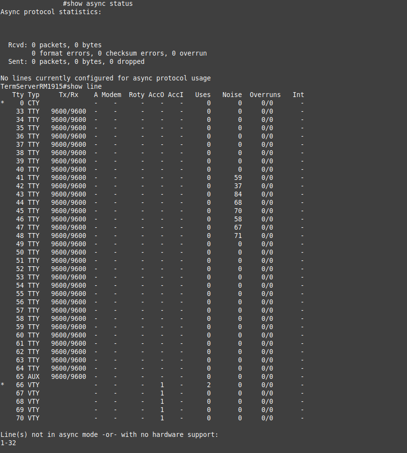Click Uses value 2 for VTY 66

(209, 385)
